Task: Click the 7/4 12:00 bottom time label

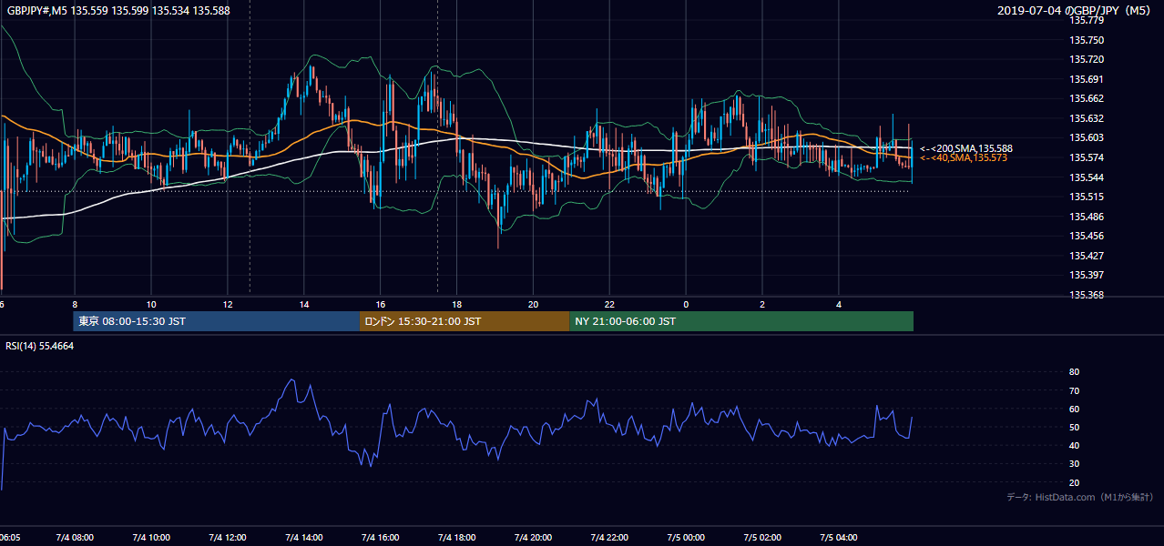Action: point(228,538)
